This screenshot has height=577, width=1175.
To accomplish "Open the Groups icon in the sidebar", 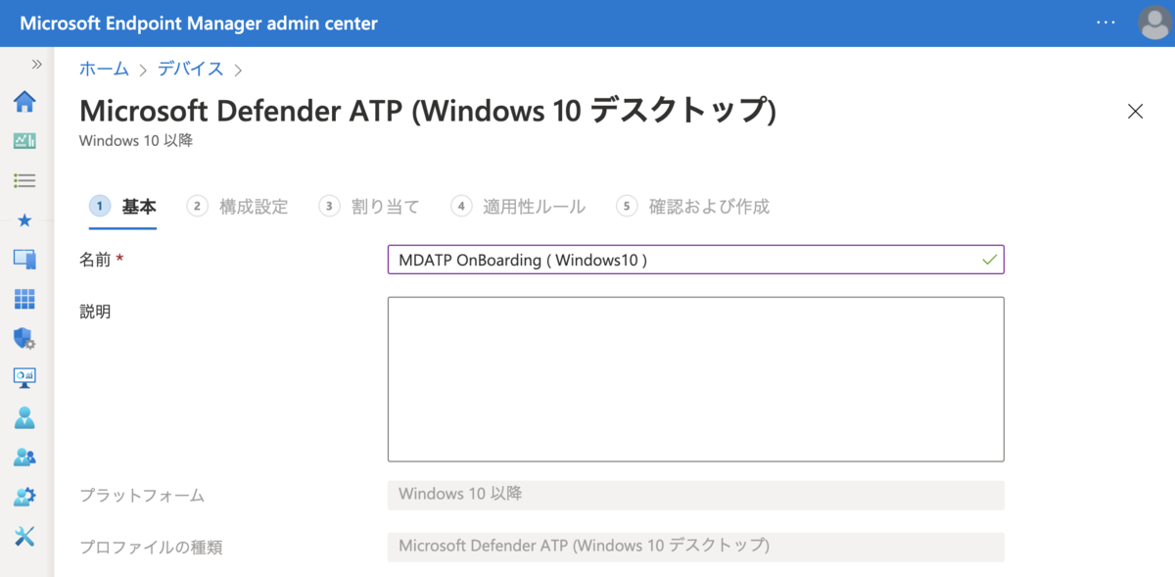I will (x=24, y=456).
